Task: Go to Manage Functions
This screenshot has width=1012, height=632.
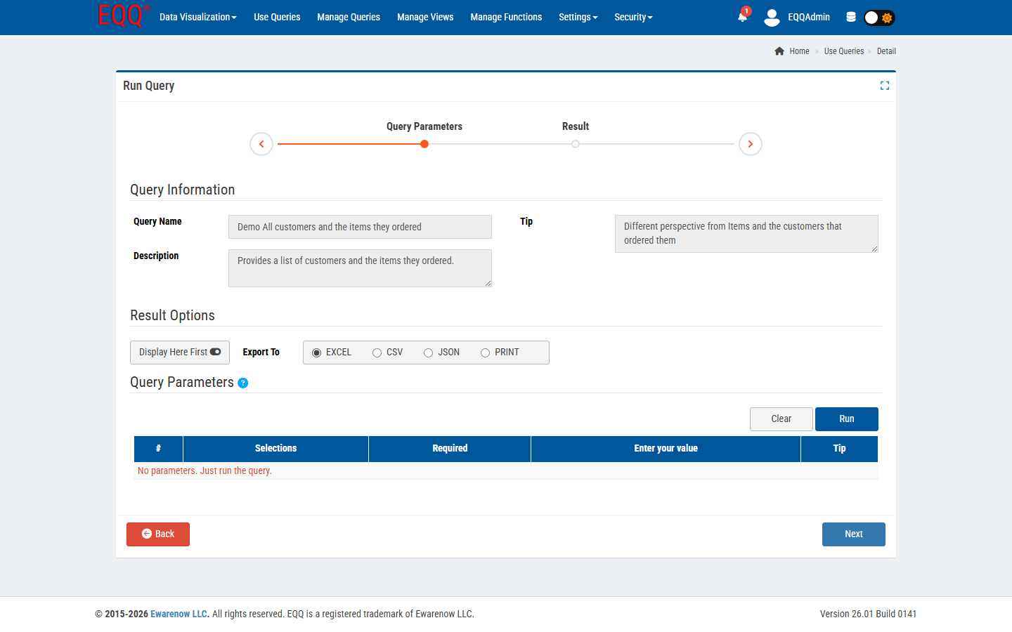Action: 506,17
